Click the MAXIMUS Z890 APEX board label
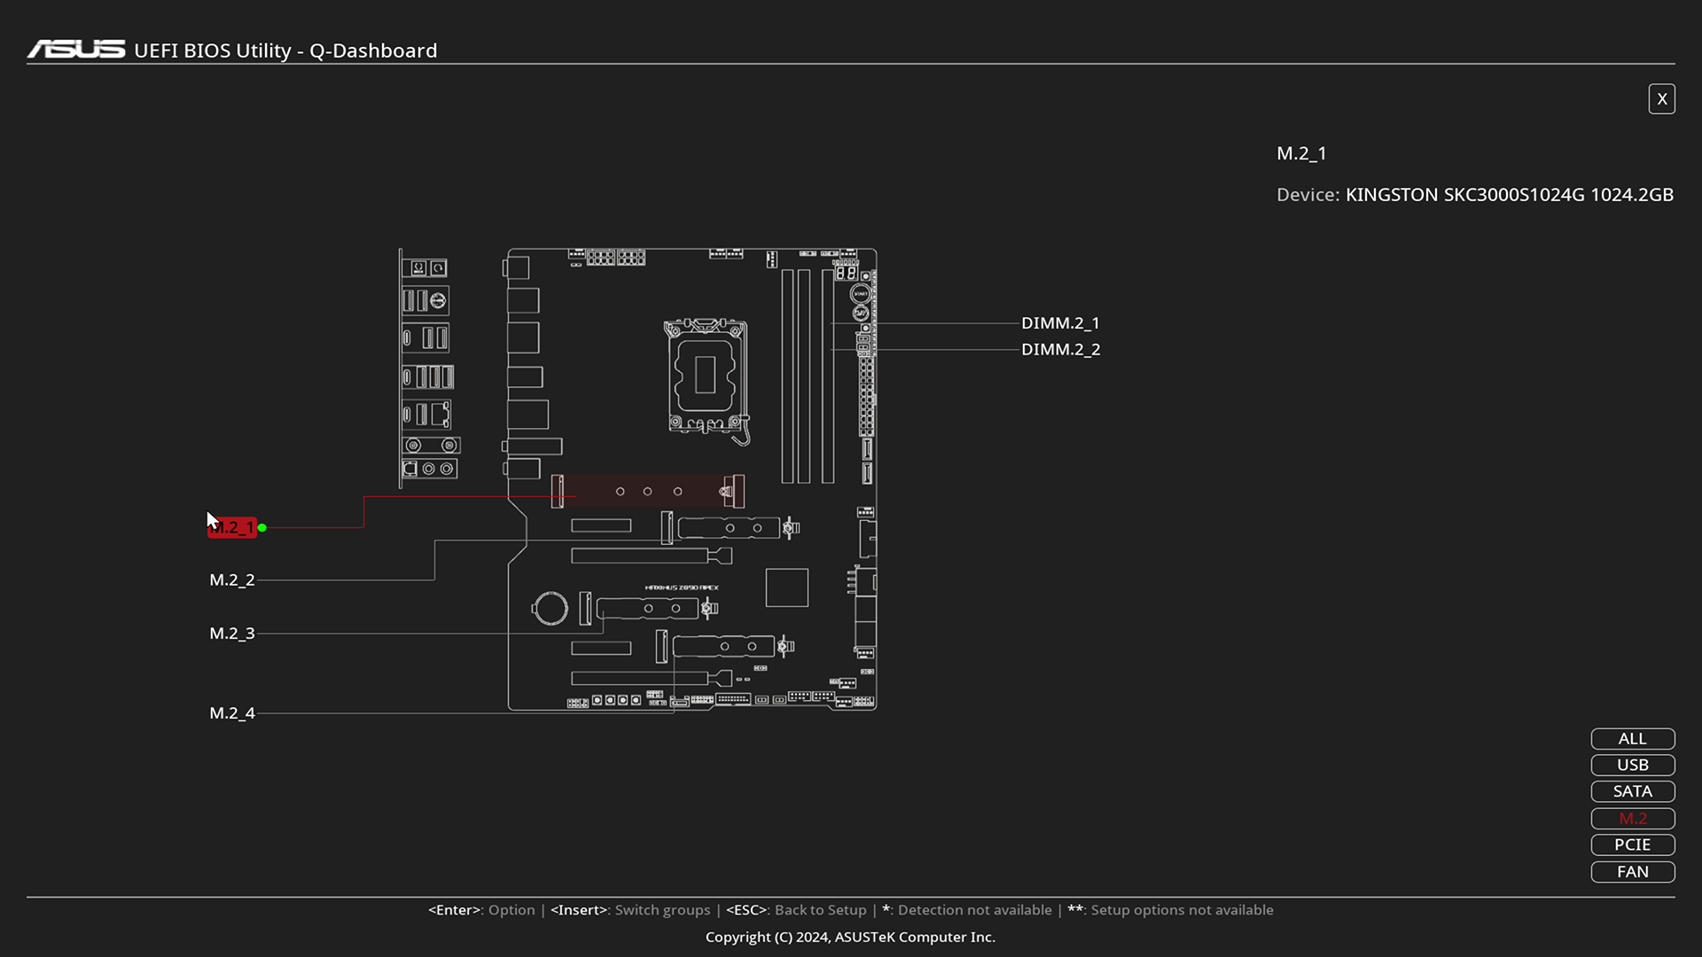 point(682,587)
